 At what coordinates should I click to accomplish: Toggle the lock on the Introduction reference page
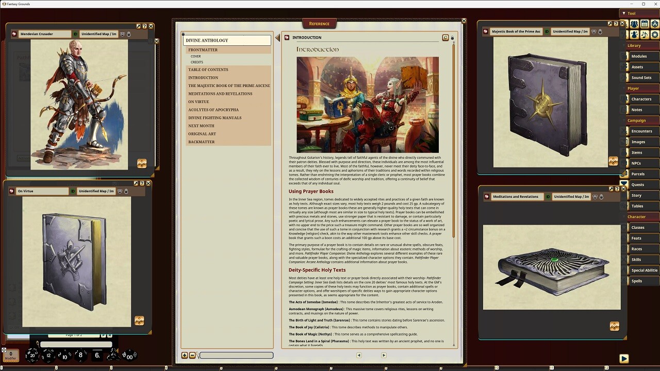point(452,38)
